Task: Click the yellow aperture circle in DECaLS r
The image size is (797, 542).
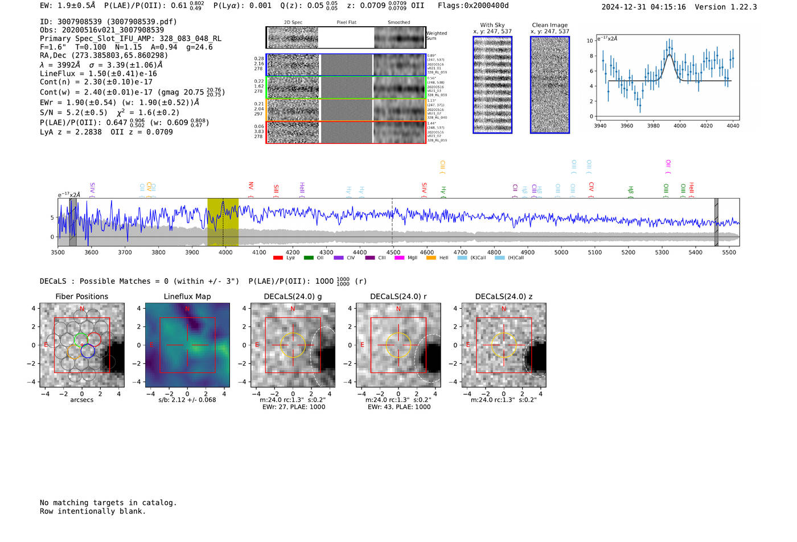Action: pyautogui.click(x=398, y=345)
